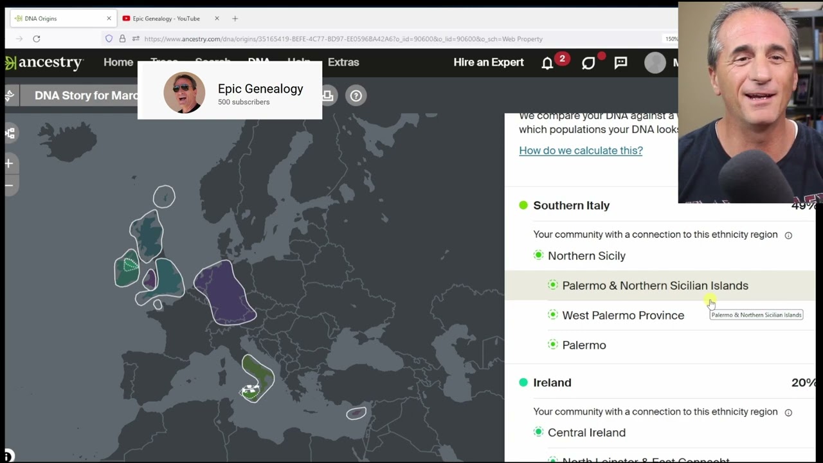The image size is (823, 463).
Task: Go forward with browser arrow
Action: pos(19,39)
